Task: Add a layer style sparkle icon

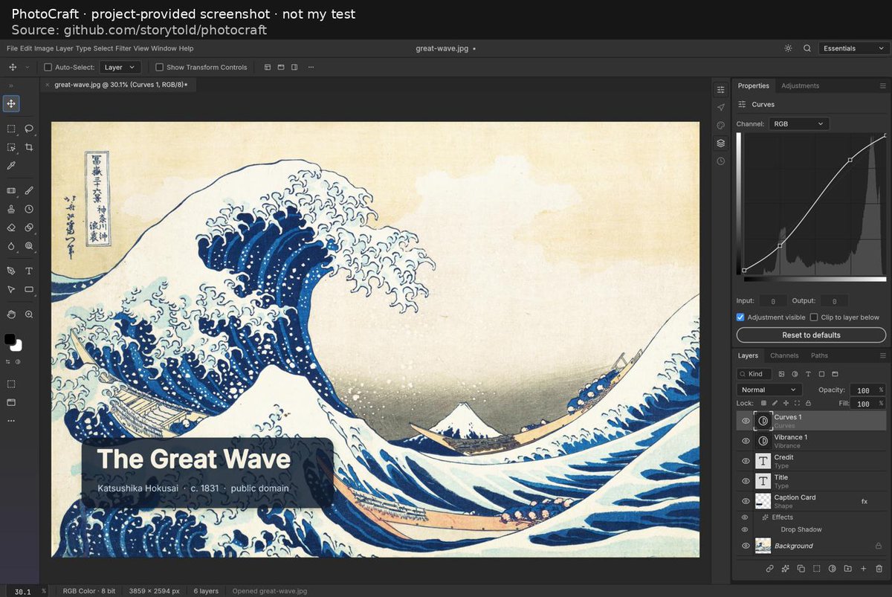Action: [x=786, y=569]
